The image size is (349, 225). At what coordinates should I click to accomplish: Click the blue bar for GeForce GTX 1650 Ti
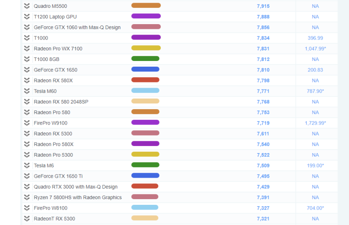(x=145, y=175)
